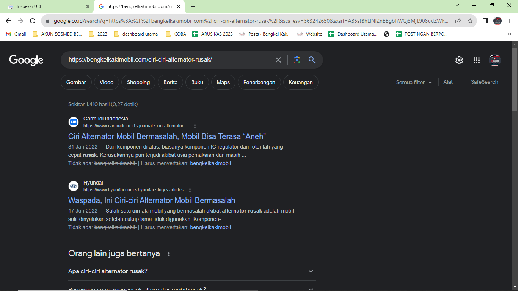The width and height of the screenshot is (518, 291).
Task: Filter results by Video
Action: point(107,82)
